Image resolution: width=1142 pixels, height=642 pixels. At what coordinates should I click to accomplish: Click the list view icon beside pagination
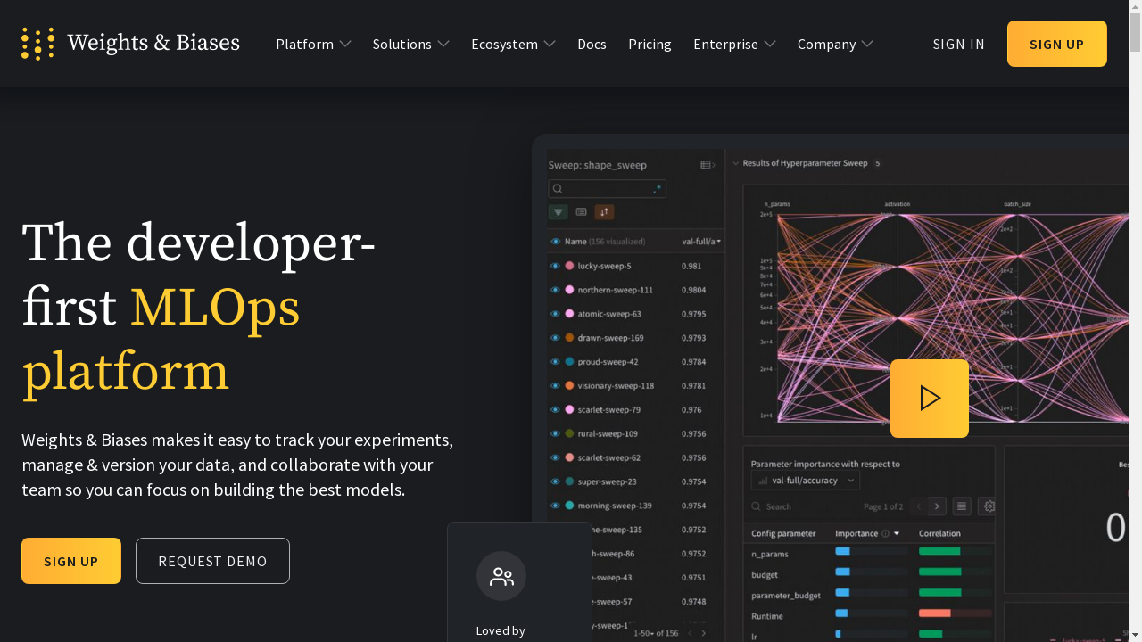click(x=962, y=506)
